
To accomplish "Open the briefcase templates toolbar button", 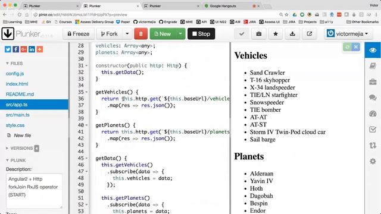I will coord(258,34).
